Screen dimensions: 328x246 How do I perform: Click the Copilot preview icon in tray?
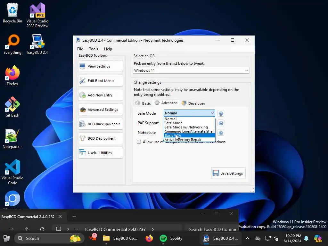pos(318,238)
